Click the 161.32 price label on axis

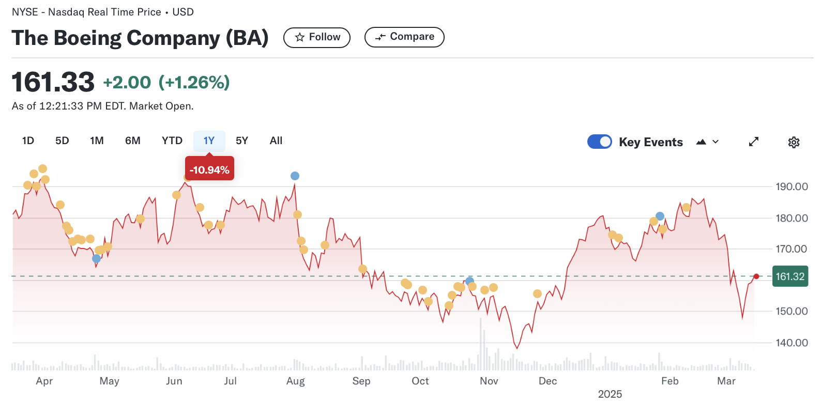pos(790,276)
